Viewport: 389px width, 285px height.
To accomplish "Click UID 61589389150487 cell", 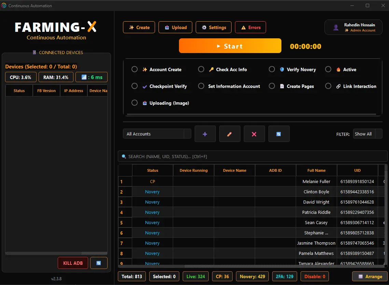I will (x=357, y=254).
